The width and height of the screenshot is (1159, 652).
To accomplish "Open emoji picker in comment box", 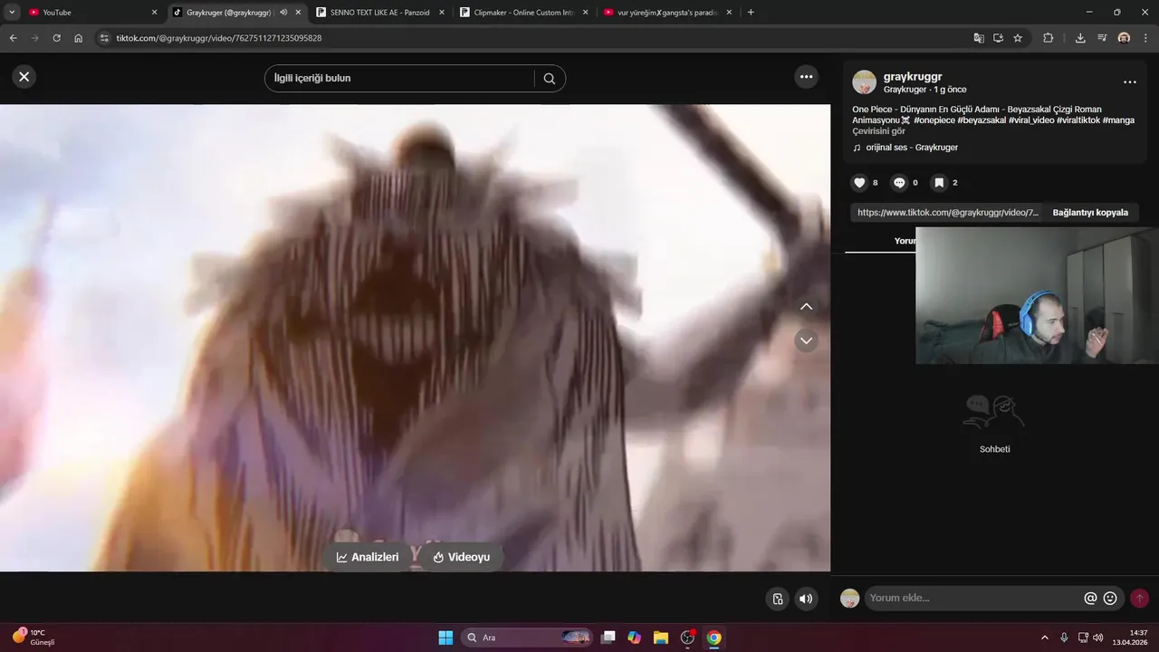I will (1110, 599).
